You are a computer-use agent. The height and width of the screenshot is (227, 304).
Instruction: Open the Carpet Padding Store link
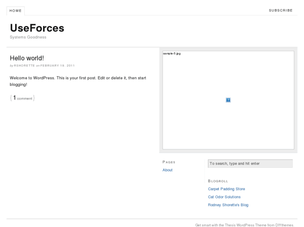click(x=226, y=189)
